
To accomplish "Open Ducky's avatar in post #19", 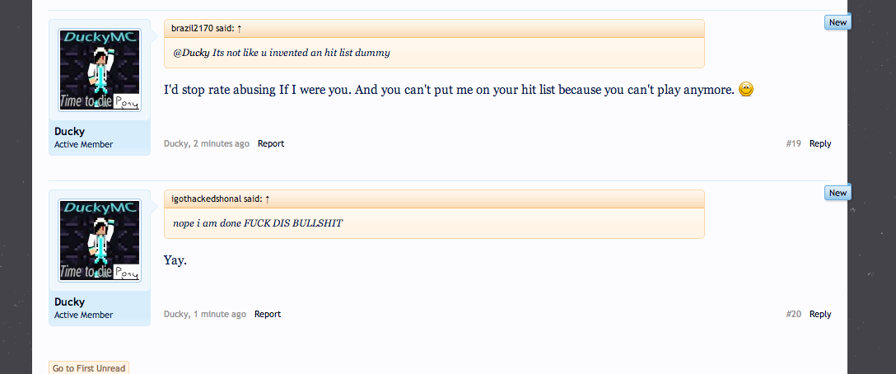I will [100, 70].
